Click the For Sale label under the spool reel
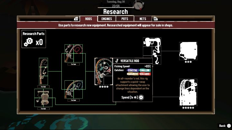Screen dimensions: 232x130 pos(43,109)
